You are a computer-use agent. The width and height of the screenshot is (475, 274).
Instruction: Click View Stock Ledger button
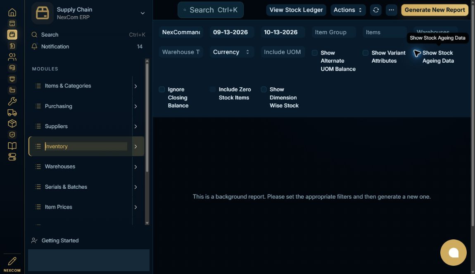pos(296,10)
